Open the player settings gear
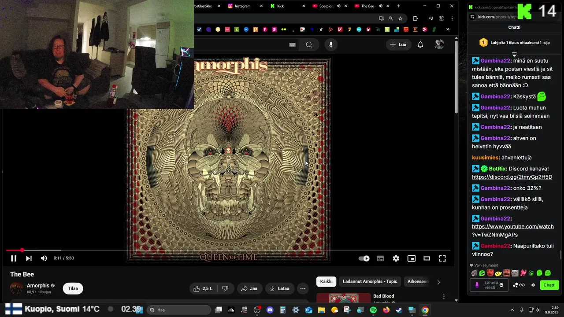 (x=396, y=258)
